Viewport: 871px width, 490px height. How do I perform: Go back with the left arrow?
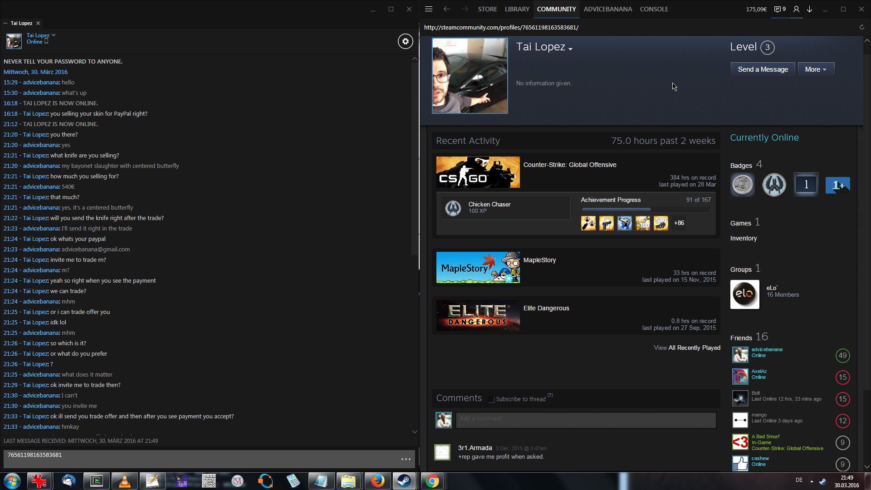[x=447, y=9]
